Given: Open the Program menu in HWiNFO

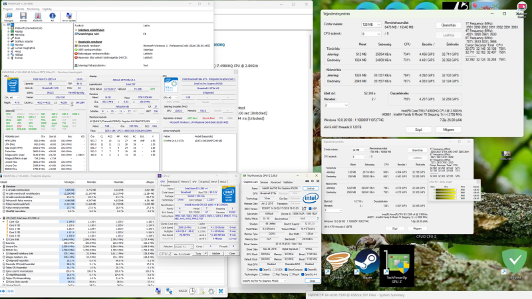Looking at the screenshot, I should (x=8, y=9).
